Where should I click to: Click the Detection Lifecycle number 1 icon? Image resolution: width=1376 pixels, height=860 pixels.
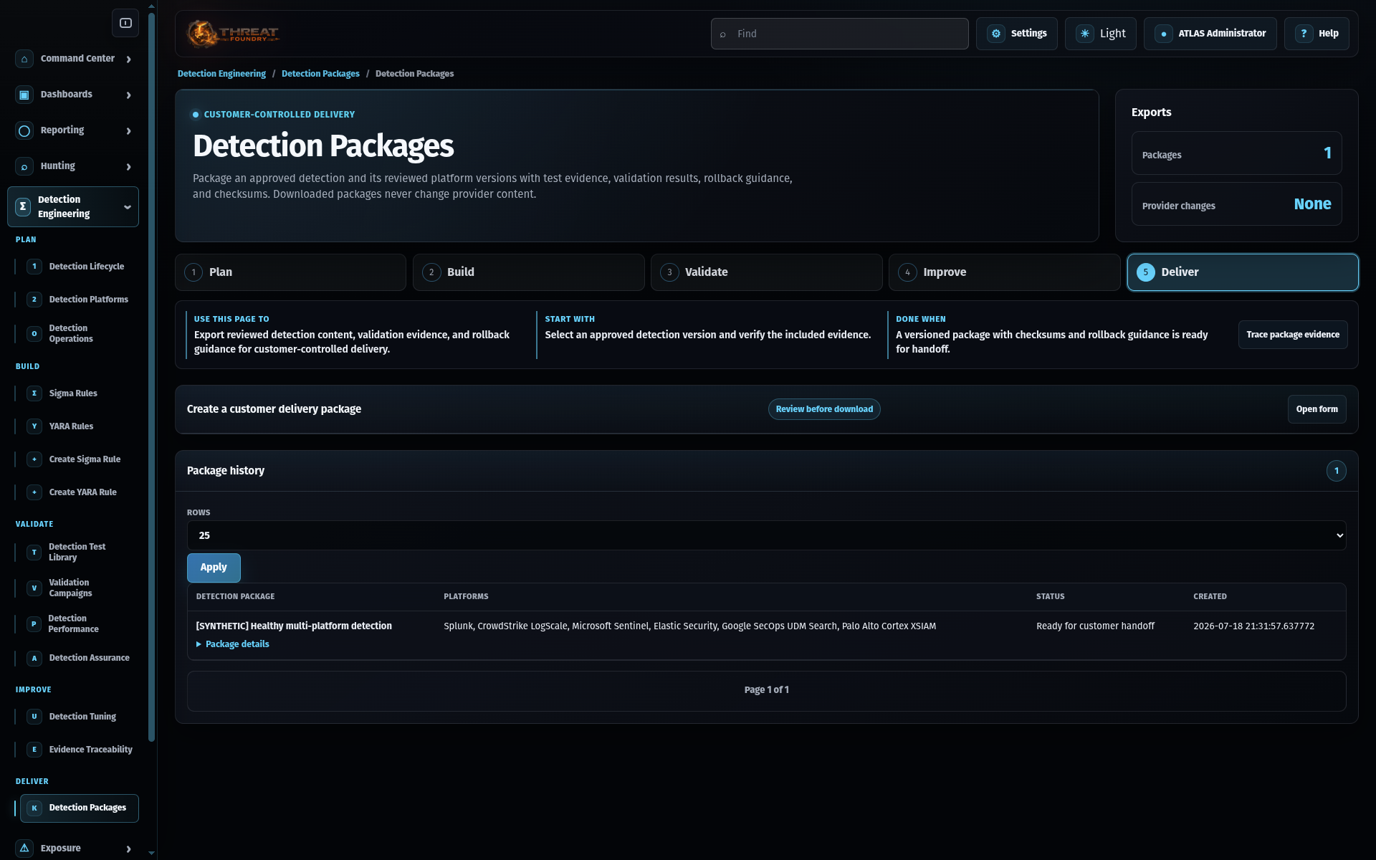34,267
